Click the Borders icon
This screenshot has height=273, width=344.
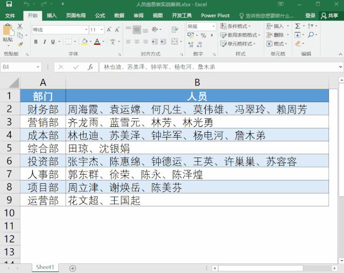(69, 41)
